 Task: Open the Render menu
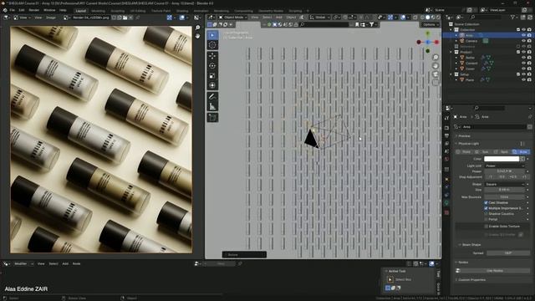[33, 10]
